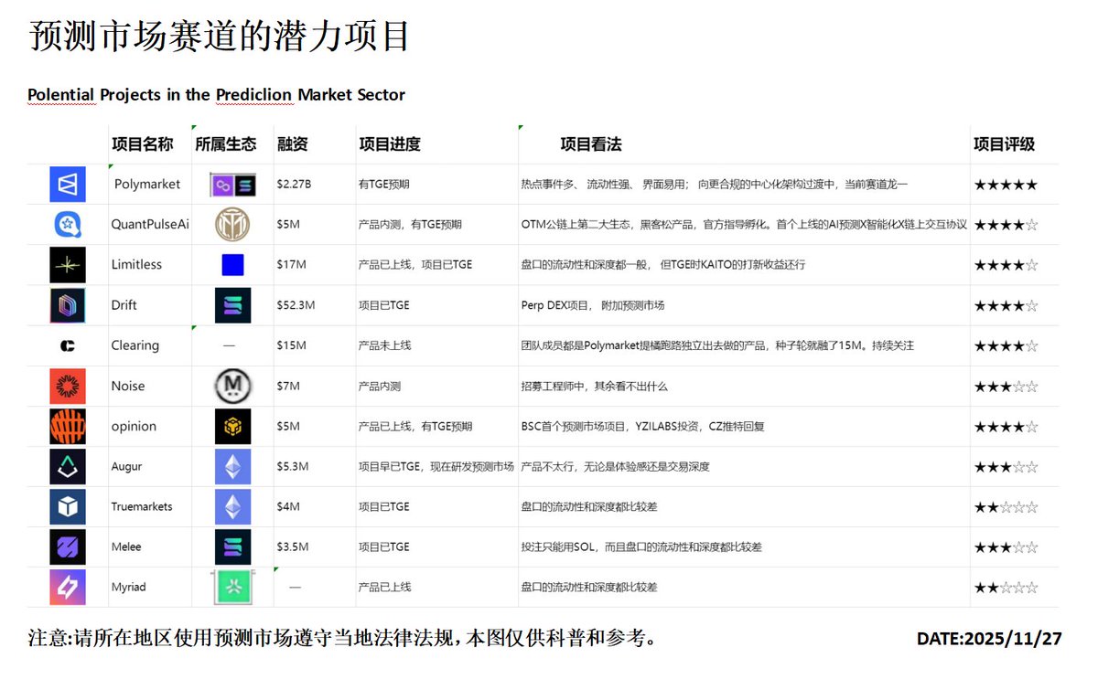
Task: Select the Augur name cell
Action: click(x=149, y=466)
